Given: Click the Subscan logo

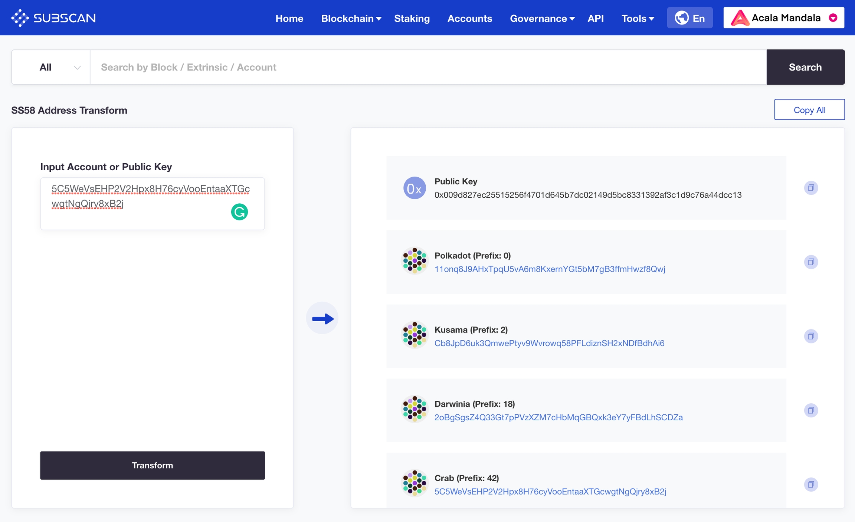Looking at the screenshot, I should point(53,18).
